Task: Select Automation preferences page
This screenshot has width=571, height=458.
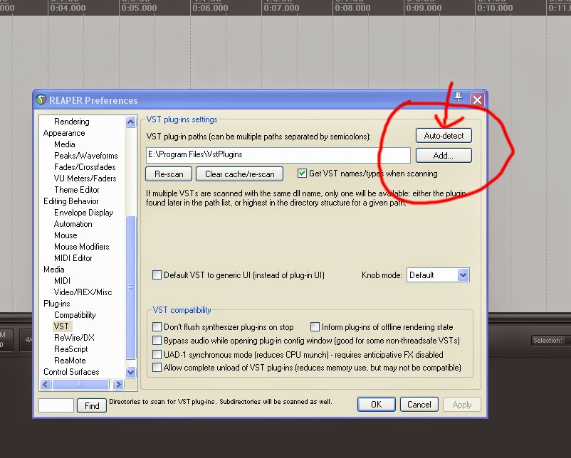Action: tap(73, 224)
